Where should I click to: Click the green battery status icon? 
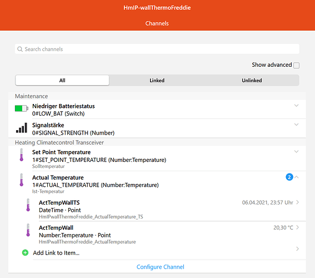coord(22,108)
